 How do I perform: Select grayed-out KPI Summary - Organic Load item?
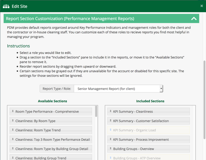[134, 130]
